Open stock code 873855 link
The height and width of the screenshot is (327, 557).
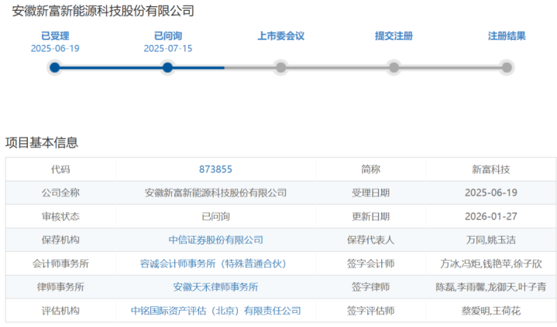coord(215,169)
